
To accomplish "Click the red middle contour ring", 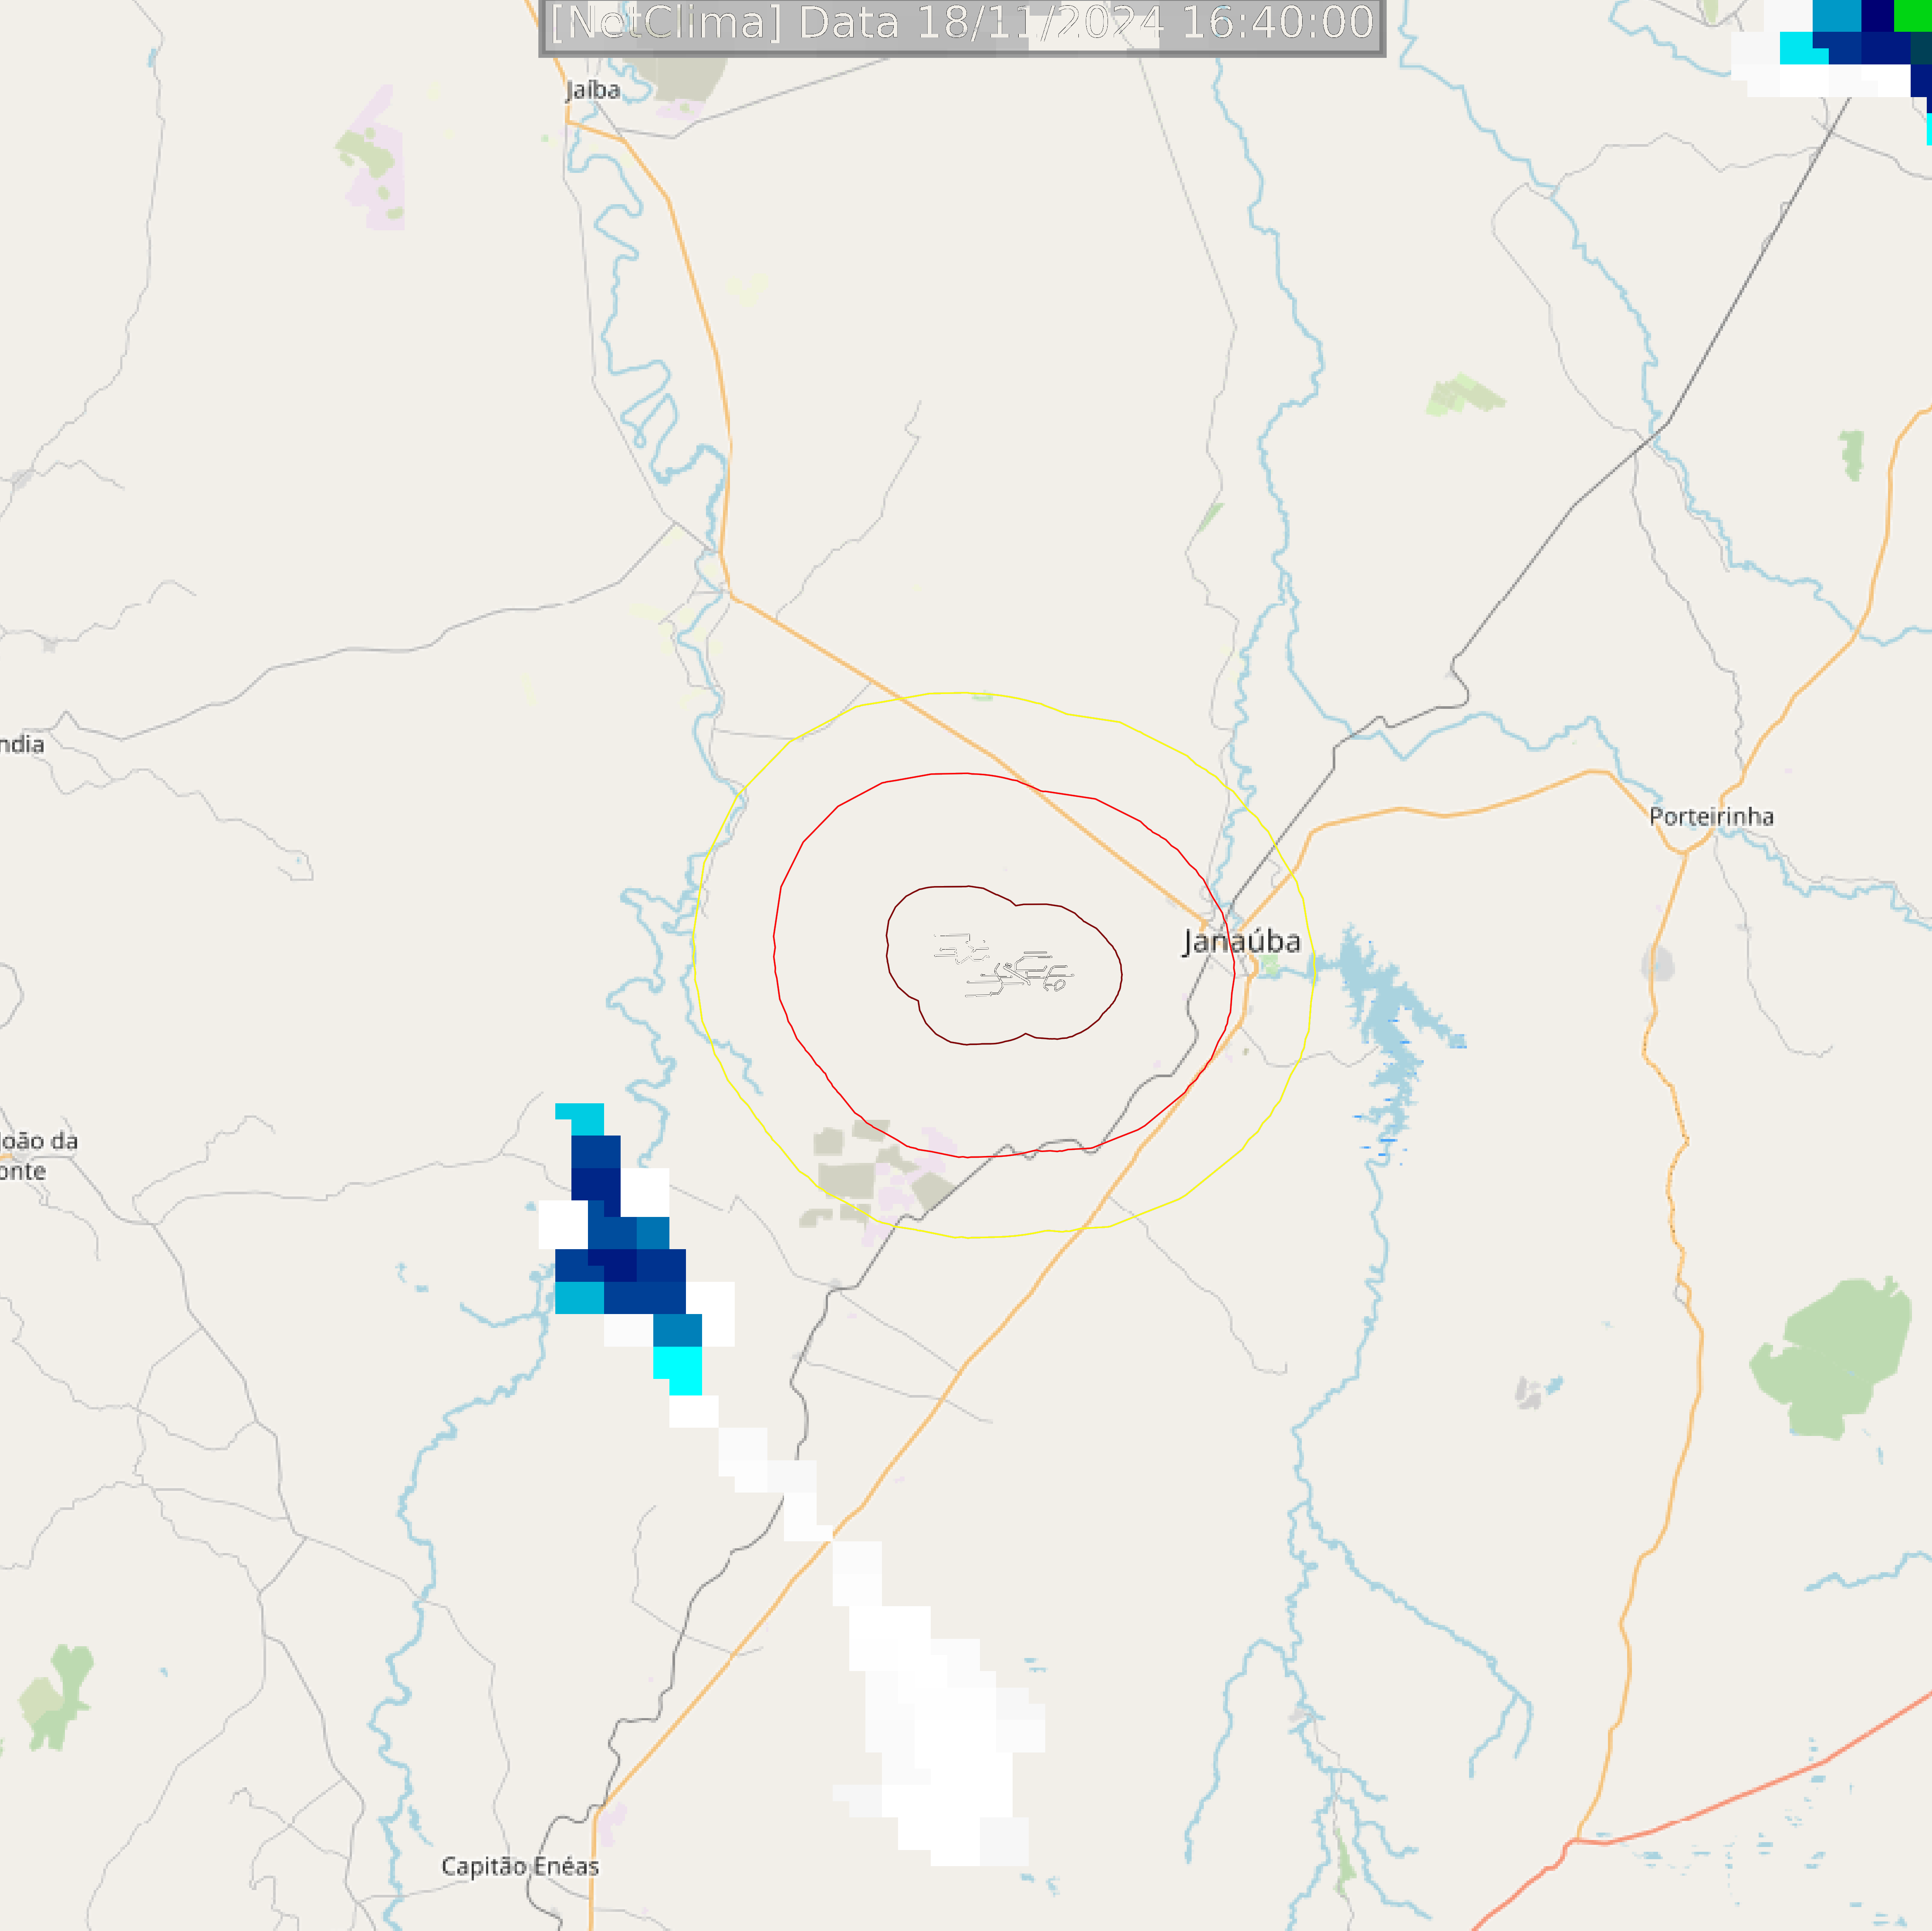I will 775,950.
